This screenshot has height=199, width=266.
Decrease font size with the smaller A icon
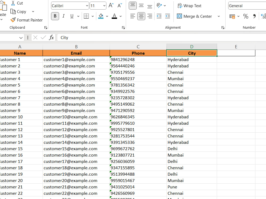120,6
